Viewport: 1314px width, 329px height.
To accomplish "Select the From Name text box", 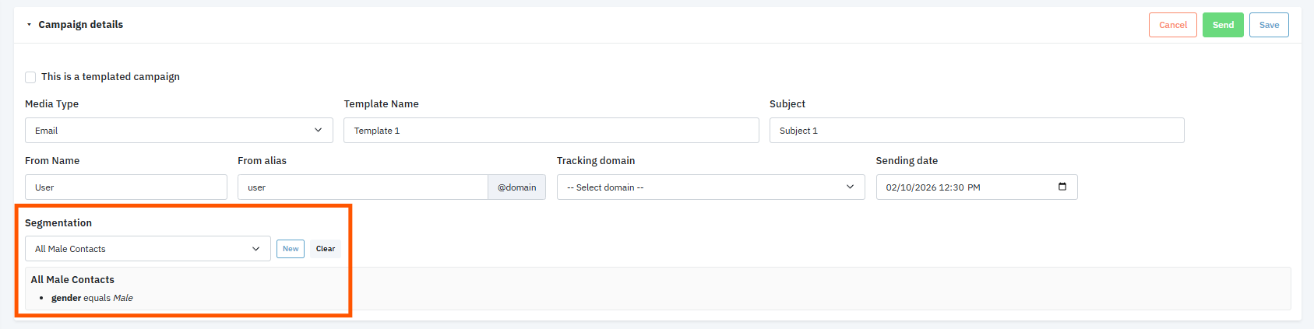I will tap(125, 187).
